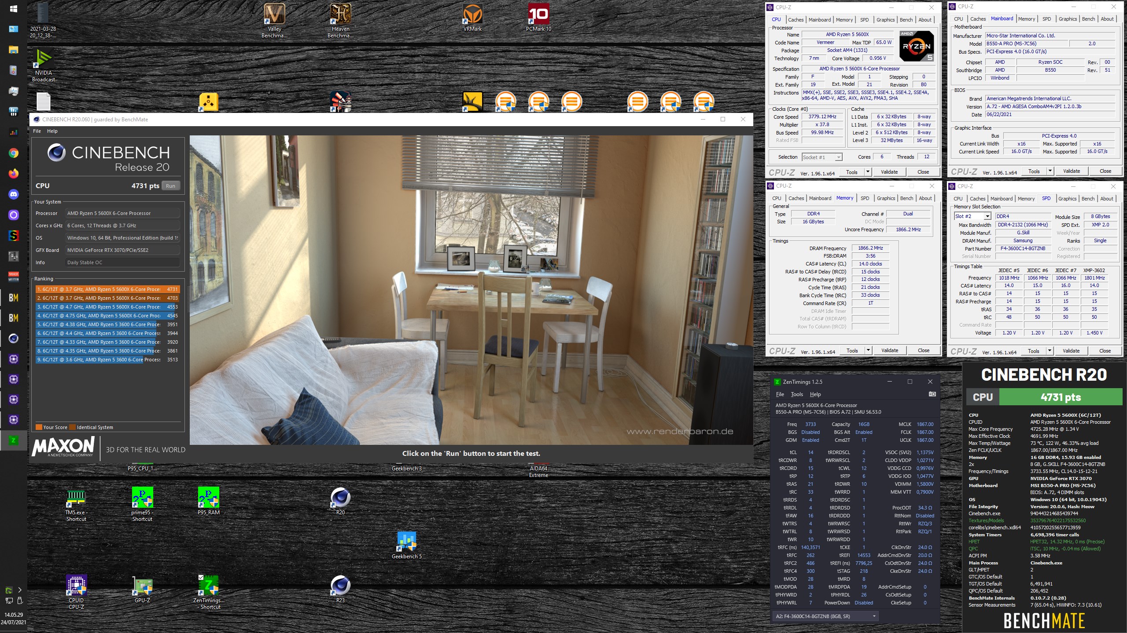1127x633 pixels.
Task: Open the 2021-03-28 file on the desktop
Action: click(x=43, y=20)
